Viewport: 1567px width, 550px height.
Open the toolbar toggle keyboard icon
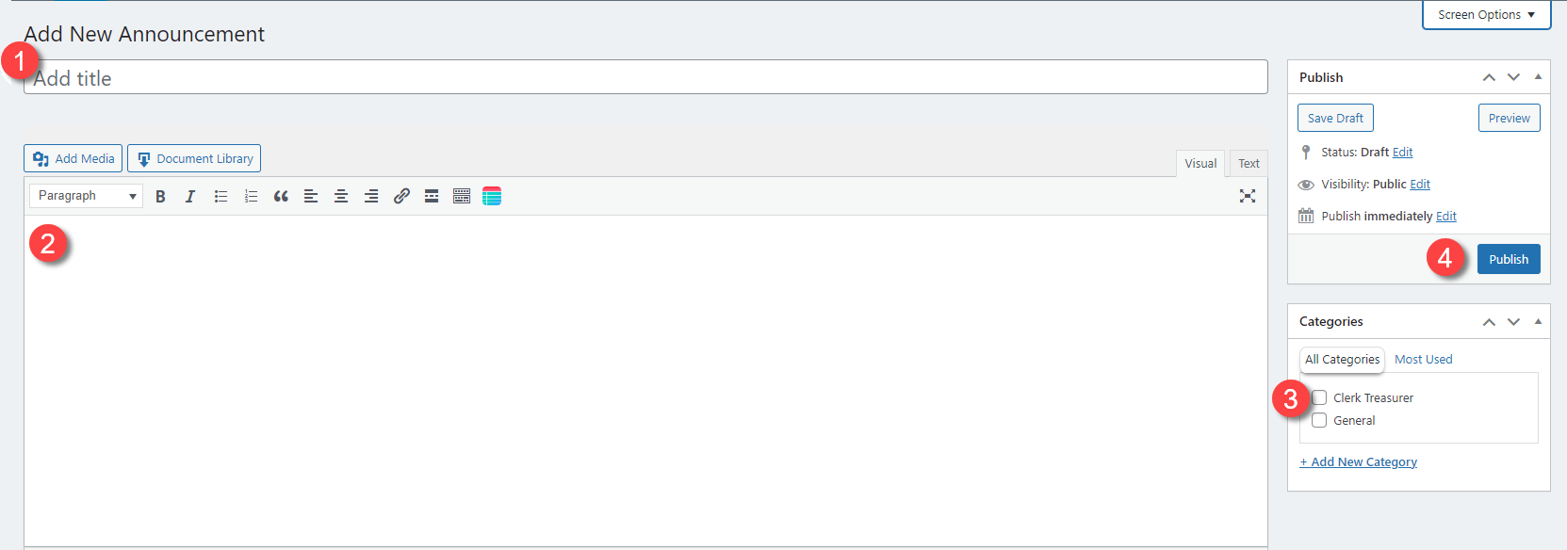462,196
